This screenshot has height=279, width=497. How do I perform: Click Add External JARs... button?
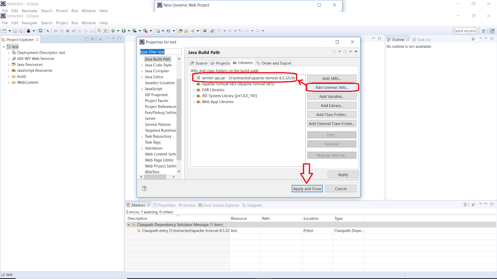[x=332, y=87]
